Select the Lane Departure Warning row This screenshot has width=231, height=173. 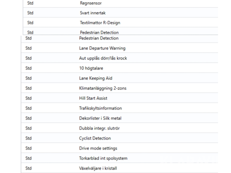[102, 48]
